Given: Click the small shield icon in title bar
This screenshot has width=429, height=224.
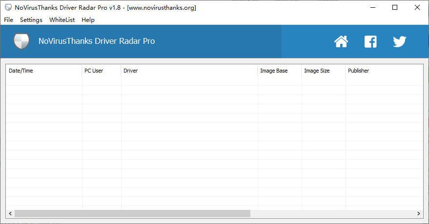Looking at the screenshot, I should click(x=8, y=7).
